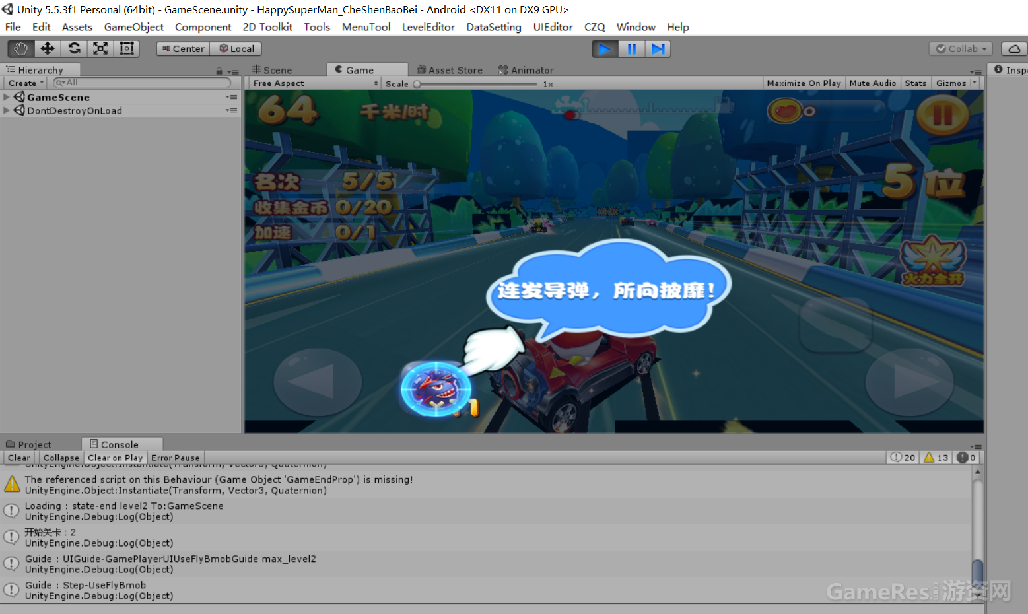
Task: Click Console scrollbar up arrow
Action: [977, 471]
